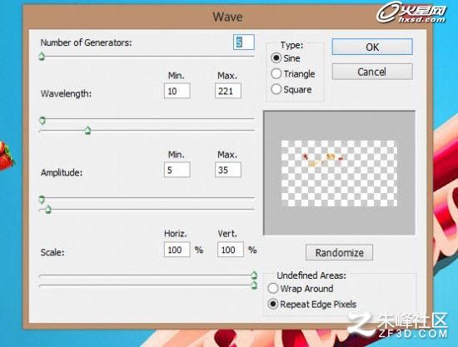This screenshot has height=347, width=458.
Task: Click OK to apply the Wave filter
Action: [x=372, y=47]
